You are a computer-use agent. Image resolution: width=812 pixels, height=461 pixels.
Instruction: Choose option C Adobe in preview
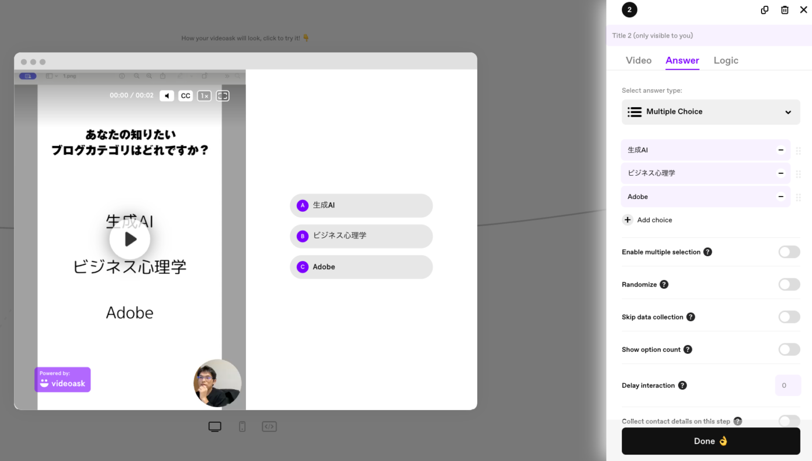pos(361,267)
